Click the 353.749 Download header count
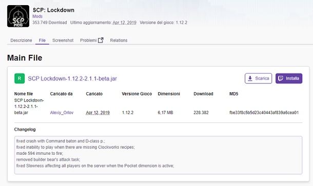The height and width of the screenshot is (186, 313). click(x=50, y=23)
